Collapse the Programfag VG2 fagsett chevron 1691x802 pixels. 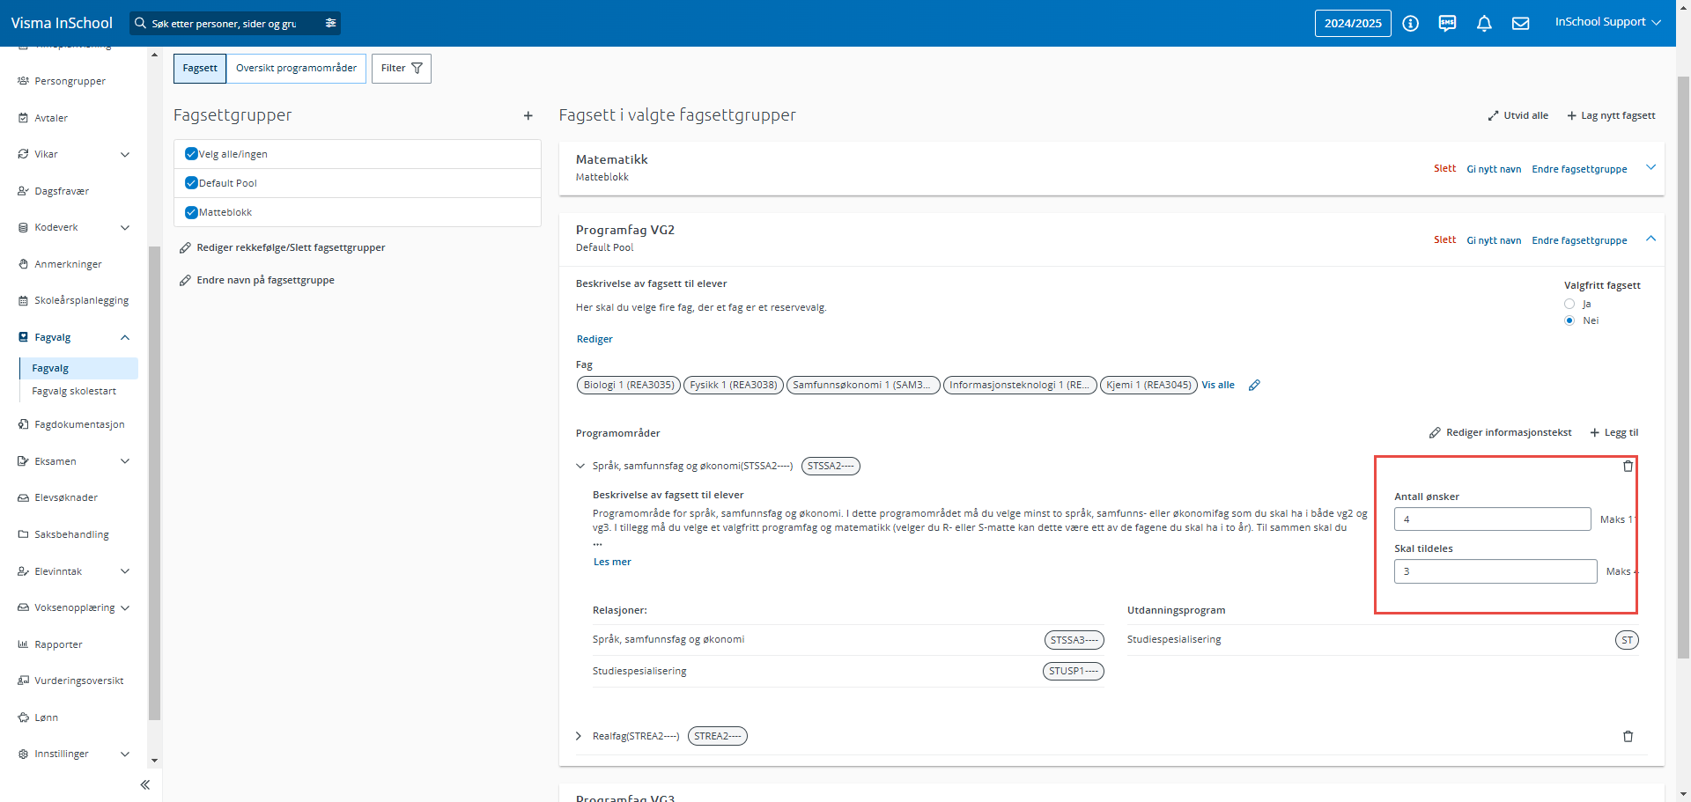1650,239
